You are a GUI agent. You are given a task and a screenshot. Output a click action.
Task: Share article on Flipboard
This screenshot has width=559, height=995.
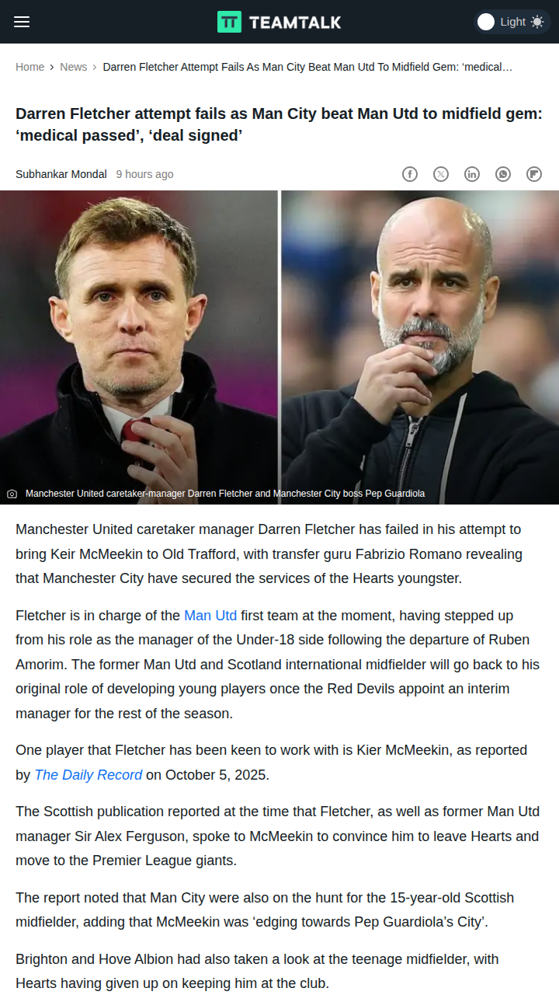pyautogui.click(x=534, y=174)
